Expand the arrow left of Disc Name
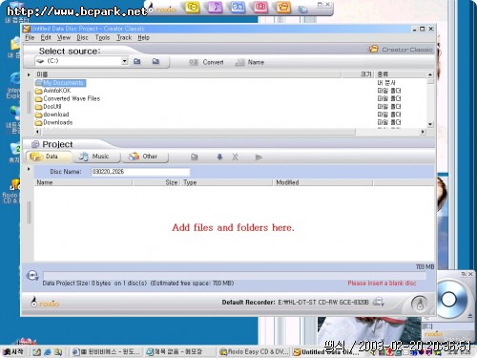The image size is (477, 358). (29, 169)
